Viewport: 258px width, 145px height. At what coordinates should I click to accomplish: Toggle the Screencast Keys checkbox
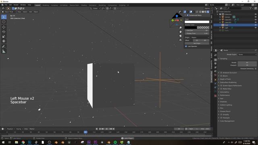pyautogui.click(x=187, y=15)
